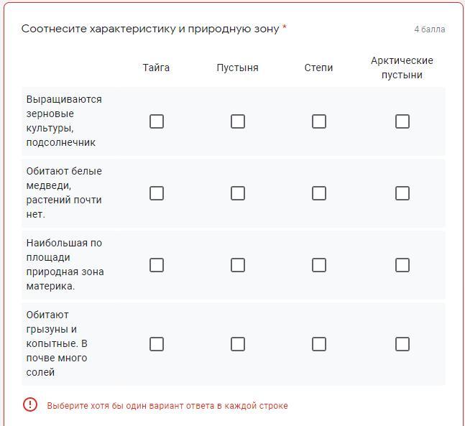Viewport: 465px width, 426px height.
Task: Check Степи for грызуны и копытные row
Action: (x=319, y=344)
